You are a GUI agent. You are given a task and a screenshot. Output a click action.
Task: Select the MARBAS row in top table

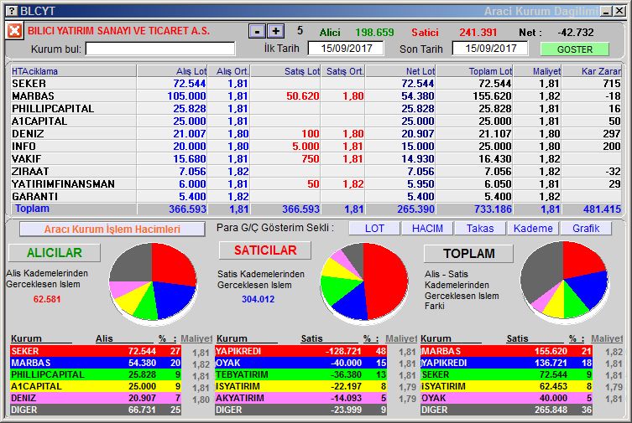316,95
